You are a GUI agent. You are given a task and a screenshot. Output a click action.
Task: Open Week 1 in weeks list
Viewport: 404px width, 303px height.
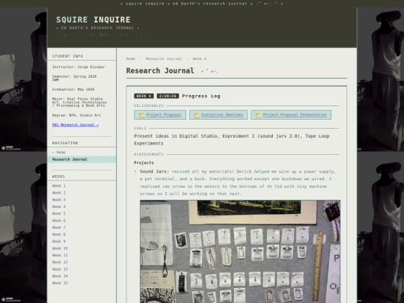click(59, 186)
